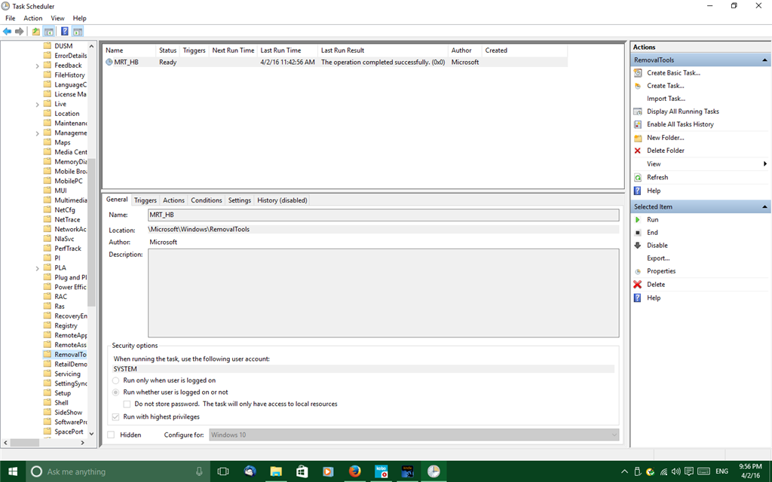Click the Forward arrow toolbar icon
This screenshot has width=772, height=482.
[19, 32]
